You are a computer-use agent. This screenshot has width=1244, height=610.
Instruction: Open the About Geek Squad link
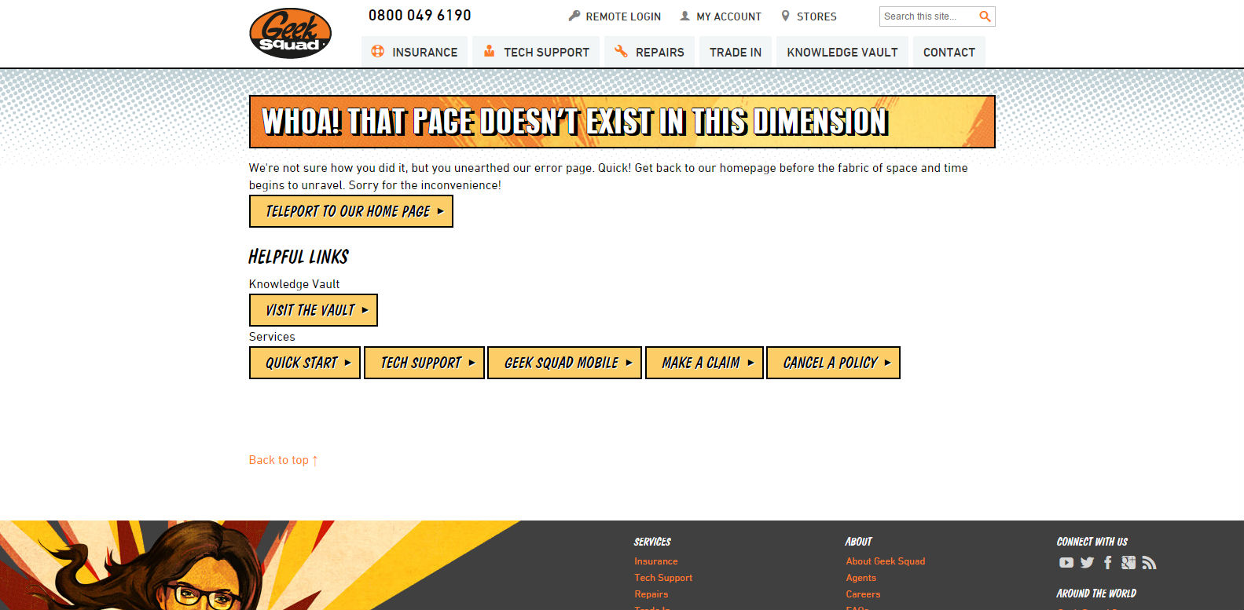[886, 561]
